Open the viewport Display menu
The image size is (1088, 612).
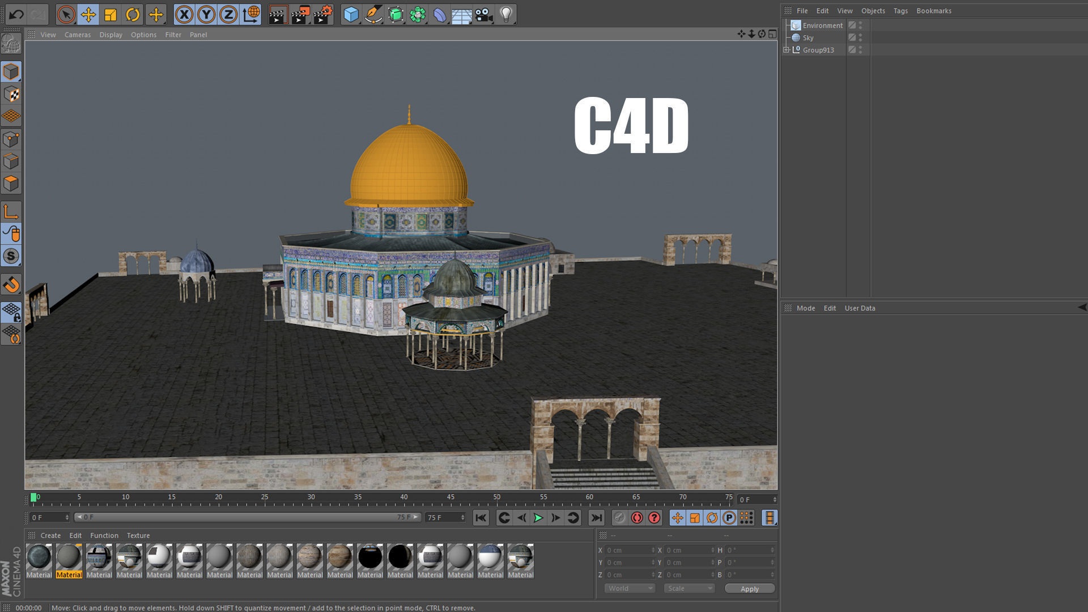click(111, 35)
